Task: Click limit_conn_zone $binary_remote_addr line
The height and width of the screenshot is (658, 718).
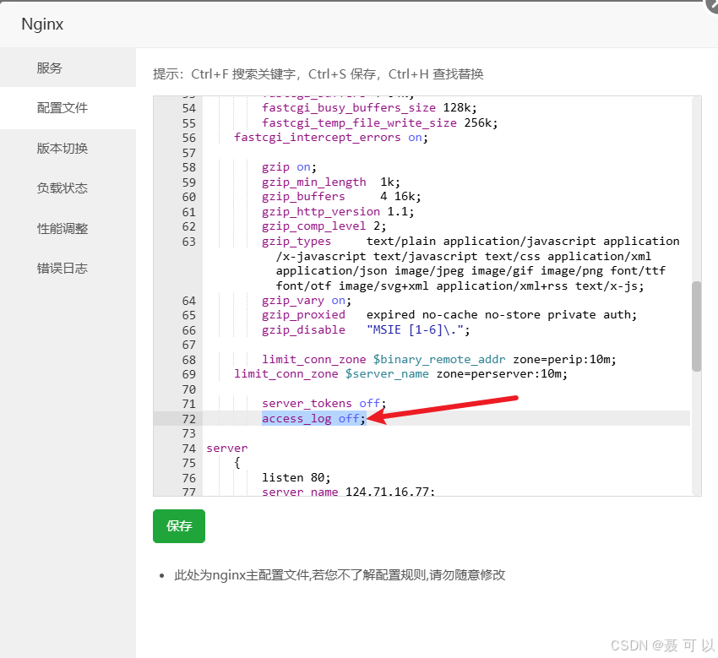Action: pyautogui.click(x=439, y=360)
